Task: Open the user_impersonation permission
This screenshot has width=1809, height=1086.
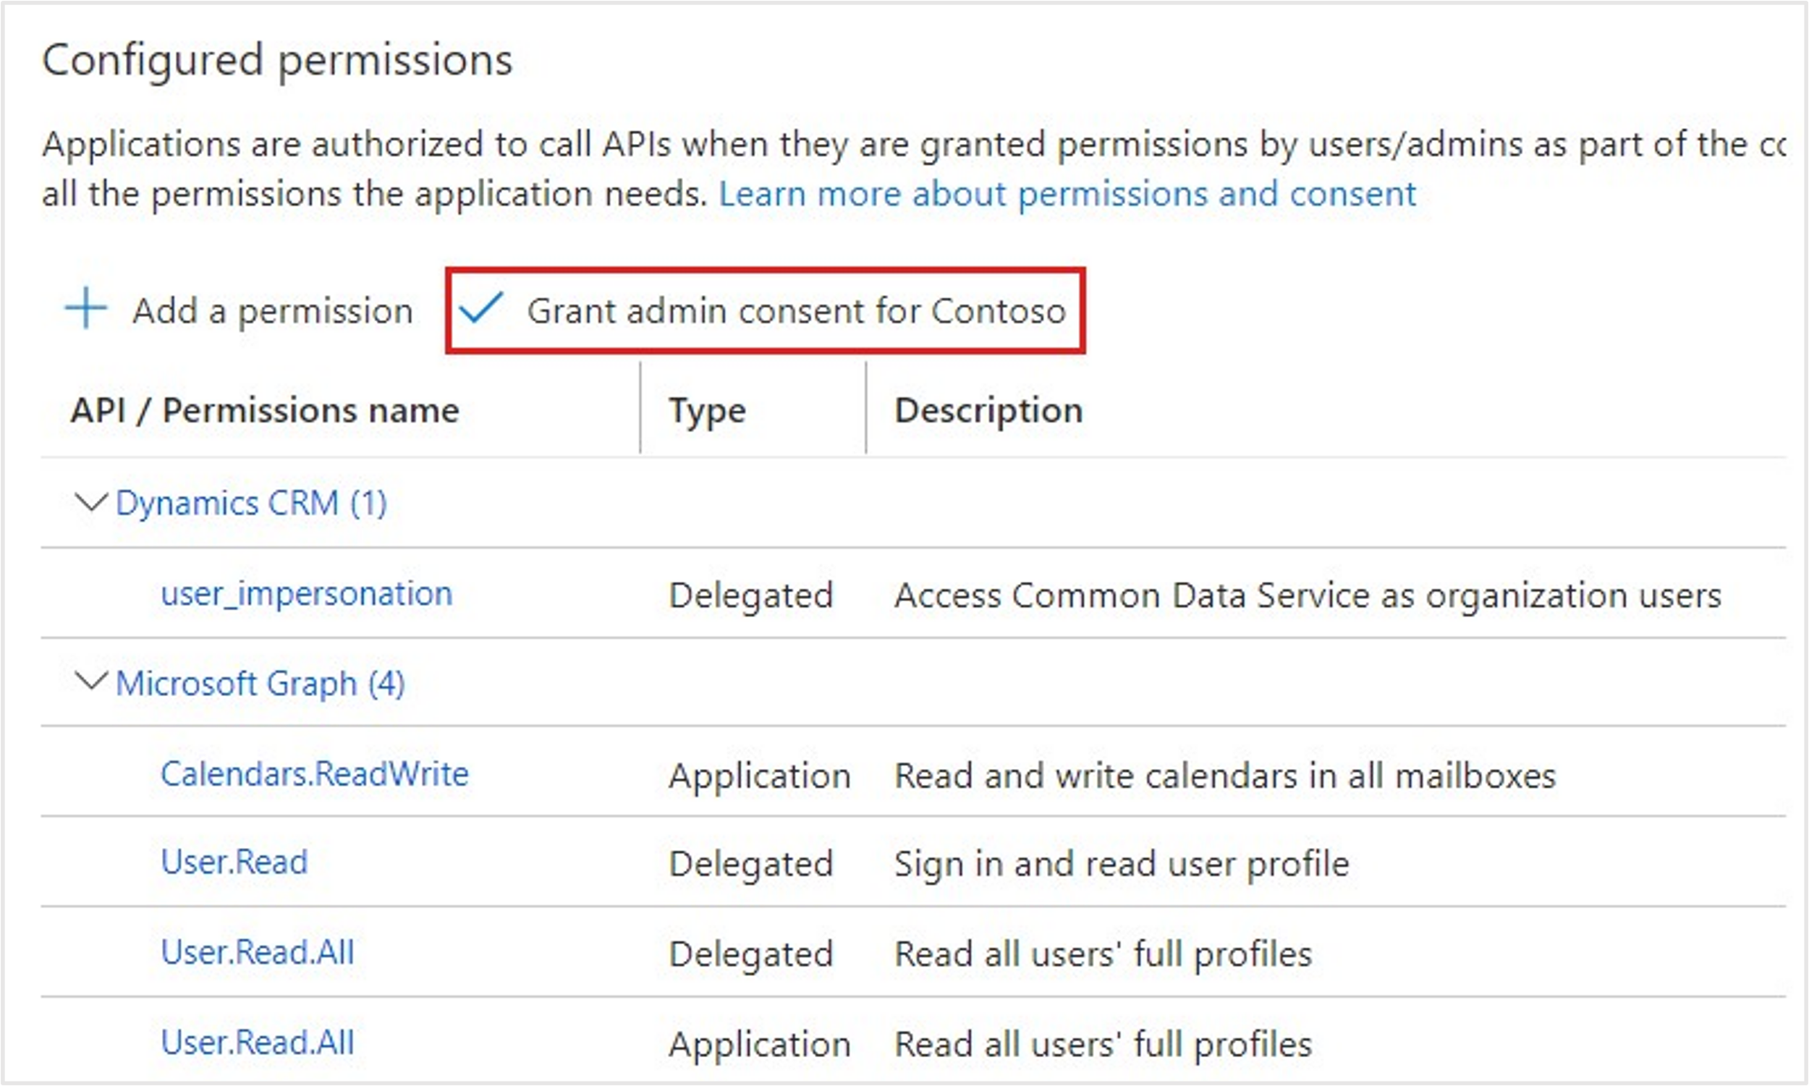Action: (x=307, y=593)
